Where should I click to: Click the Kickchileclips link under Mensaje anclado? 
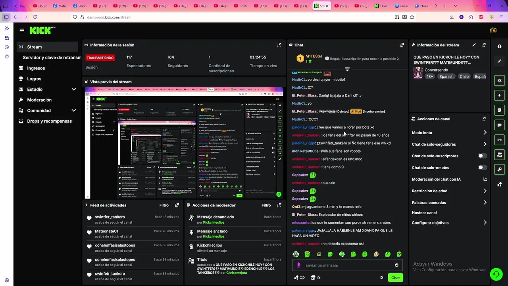pyautogui.click(x=214, y=236)
